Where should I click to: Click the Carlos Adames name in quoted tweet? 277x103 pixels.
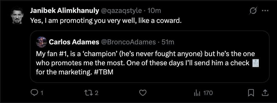point(74,42)
